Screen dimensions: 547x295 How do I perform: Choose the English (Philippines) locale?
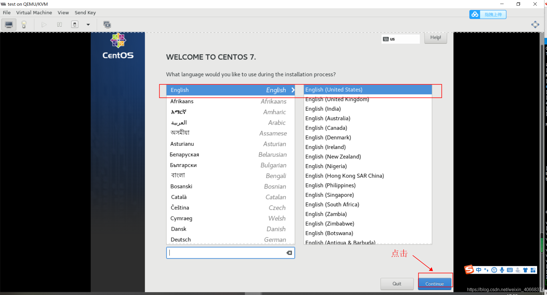pos(368,186)
